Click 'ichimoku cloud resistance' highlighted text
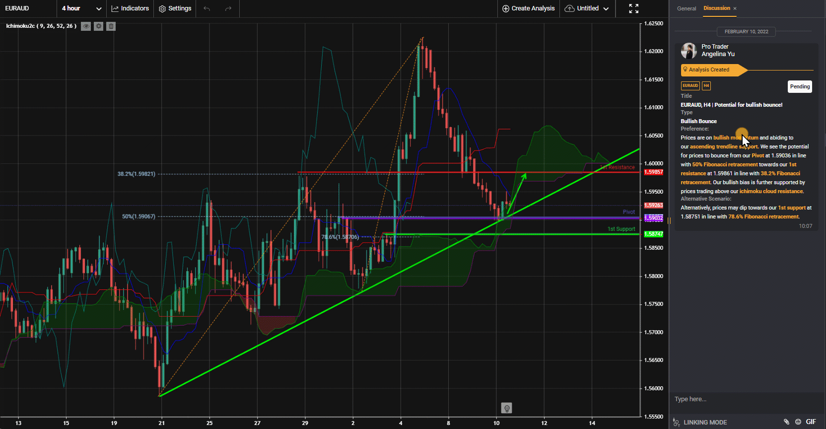Screen dimensions: 826x429 771,191
